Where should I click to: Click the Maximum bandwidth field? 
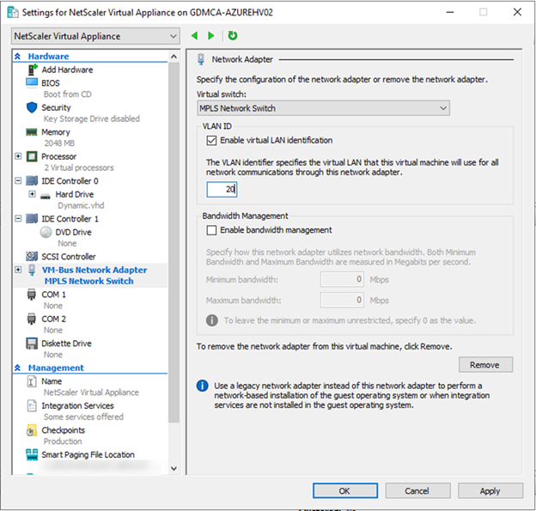342,300
